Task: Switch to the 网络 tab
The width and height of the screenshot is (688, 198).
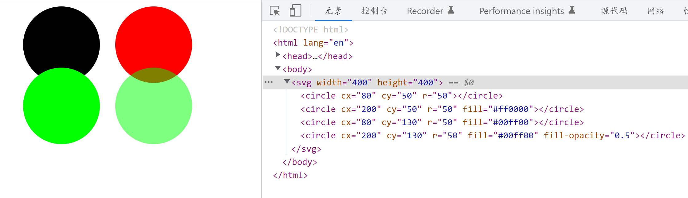Action: 656,11
